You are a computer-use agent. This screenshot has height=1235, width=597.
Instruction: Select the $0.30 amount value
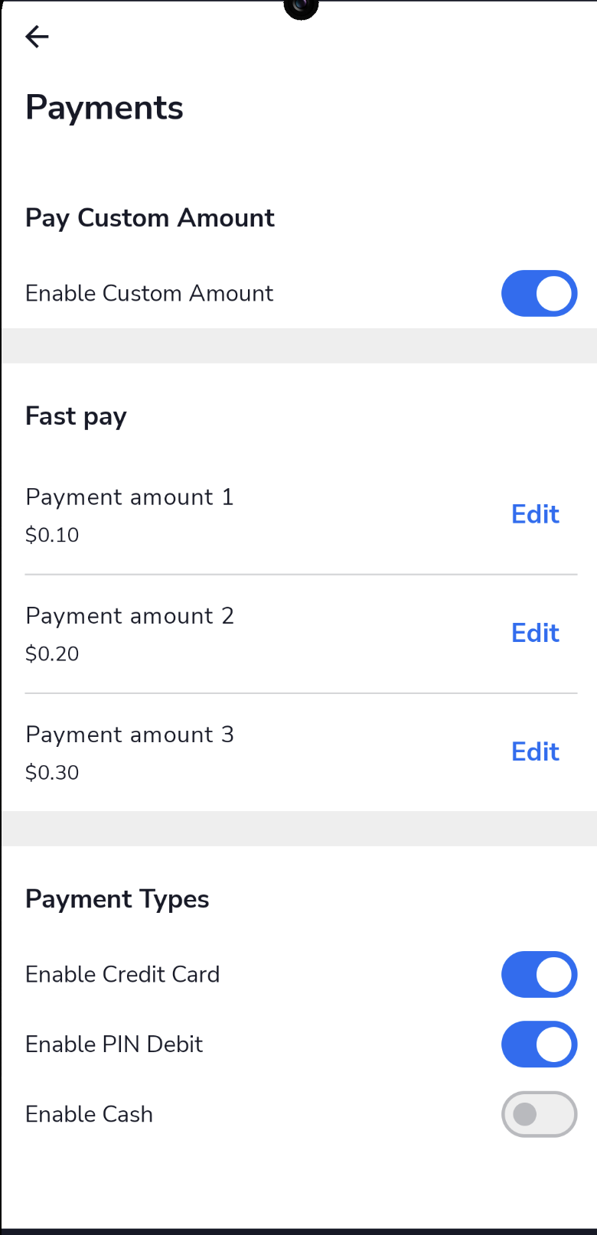tap(52, 772)
